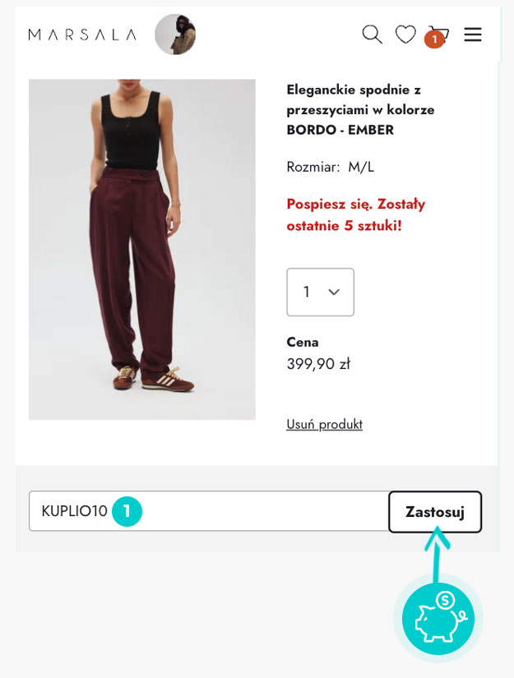Screen dimensions: 514x678
Task: Focus the KUPLIO10 discount code field
Action: click(209, 510)
